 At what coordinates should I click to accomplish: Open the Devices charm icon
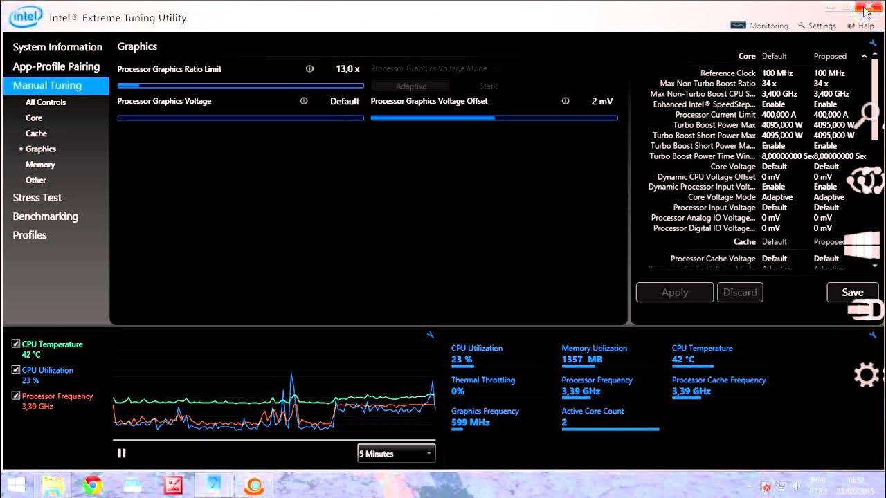click(x=865, y=311)
